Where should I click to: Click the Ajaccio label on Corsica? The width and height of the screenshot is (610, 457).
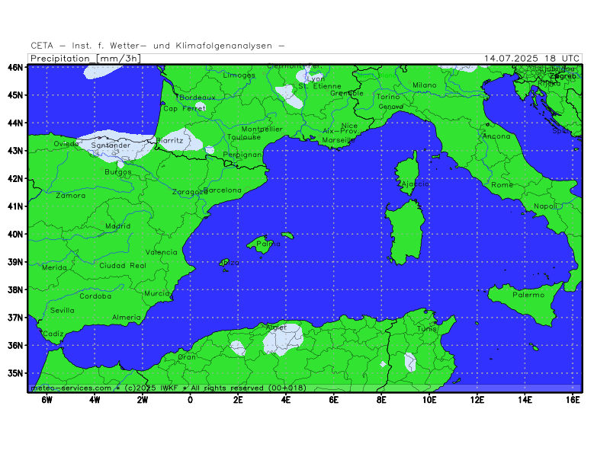coord(416,184)
